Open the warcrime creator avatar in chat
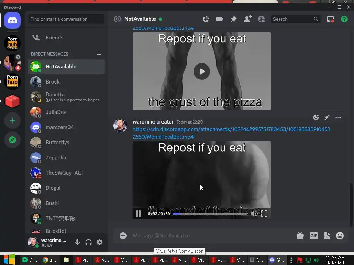The height and width of the screenshot is (265, 354). pyautogui.click(x=120, y=126)
